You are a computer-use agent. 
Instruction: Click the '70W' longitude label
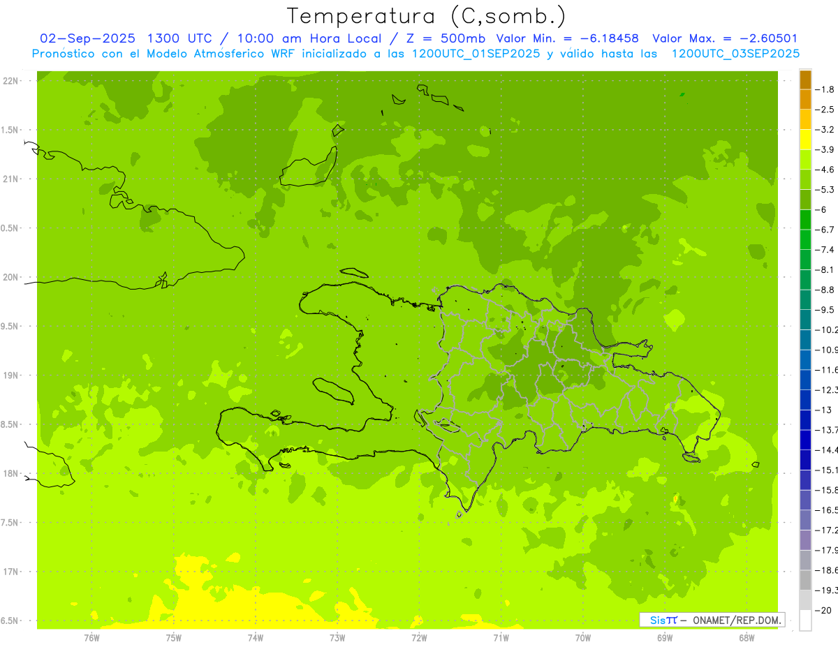click(583, 638)
